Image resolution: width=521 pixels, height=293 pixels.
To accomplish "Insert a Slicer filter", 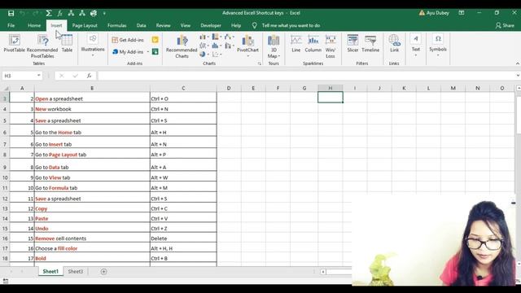I will [x=352, y=43].
